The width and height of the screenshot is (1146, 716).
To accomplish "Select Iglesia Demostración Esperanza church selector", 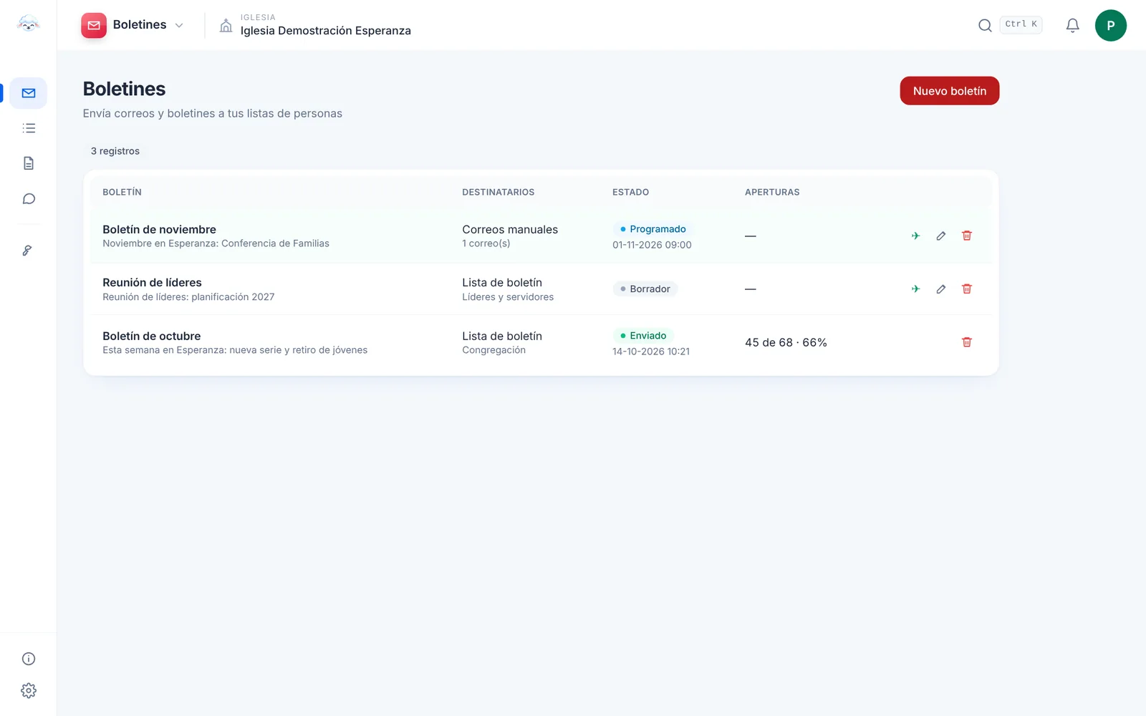I will coord(315,25).
